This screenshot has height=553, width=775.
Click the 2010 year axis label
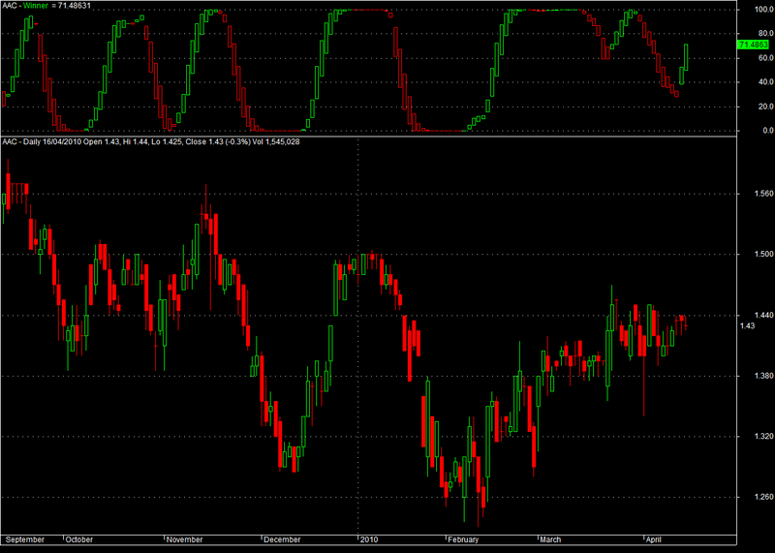click(x=369, y=539)
